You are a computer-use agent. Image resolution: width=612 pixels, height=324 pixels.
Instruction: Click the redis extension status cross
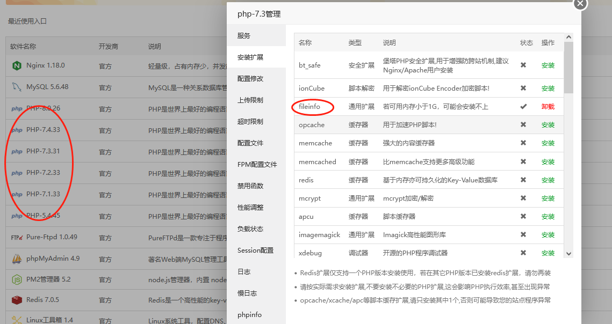523,180
